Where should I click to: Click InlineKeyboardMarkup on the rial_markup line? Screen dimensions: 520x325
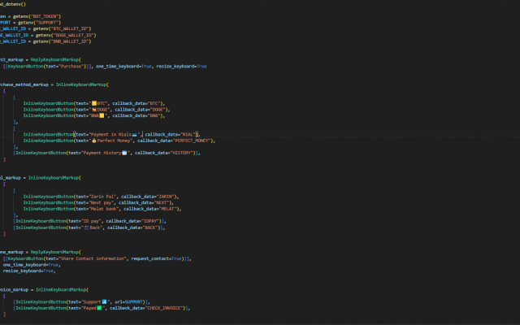tap(54, 178)
